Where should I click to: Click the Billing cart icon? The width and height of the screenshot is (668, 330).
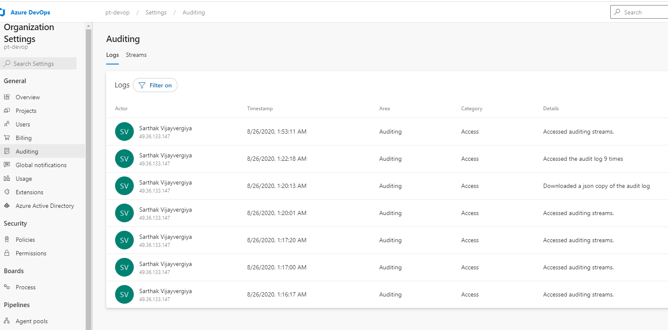(x=7, y=138)
